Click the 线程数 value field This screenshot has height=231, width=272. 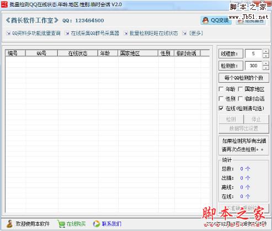click(x=253, y=53)
